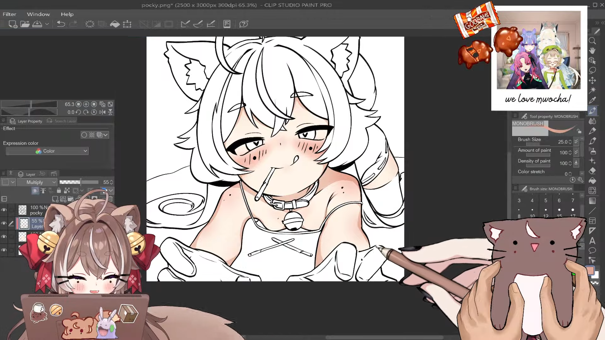
Task: Click the Undo arrow icon
Action: [61, 24]
